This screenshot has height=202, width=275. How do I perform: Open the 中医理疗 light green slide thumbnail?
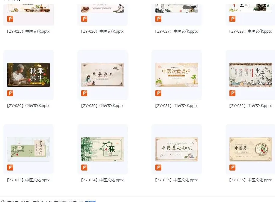[x=28, y=149]
